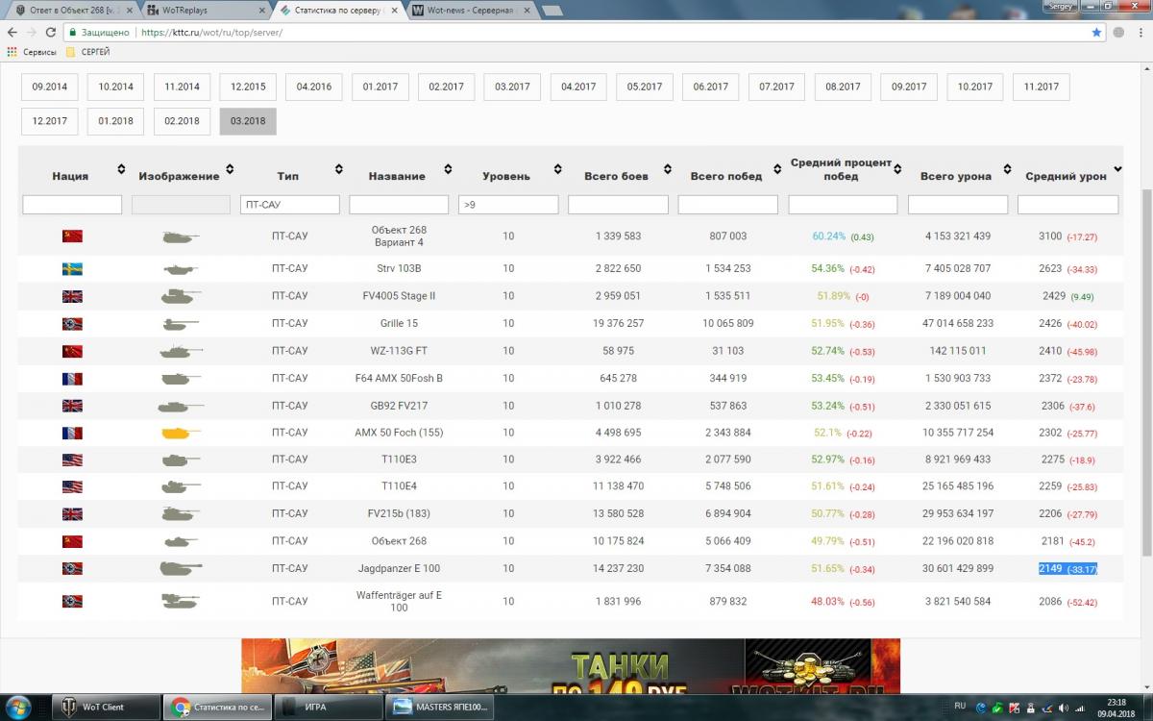Sort by the Всего боев column arrows
This screenshot has height=721, width=1153.
(669, 170)
